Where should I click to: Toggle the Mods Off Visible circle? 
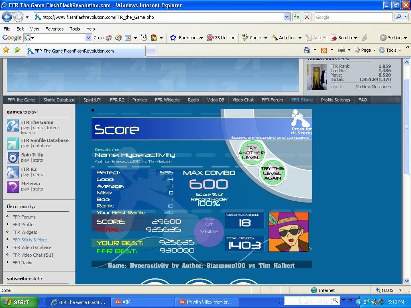point(209,231)
